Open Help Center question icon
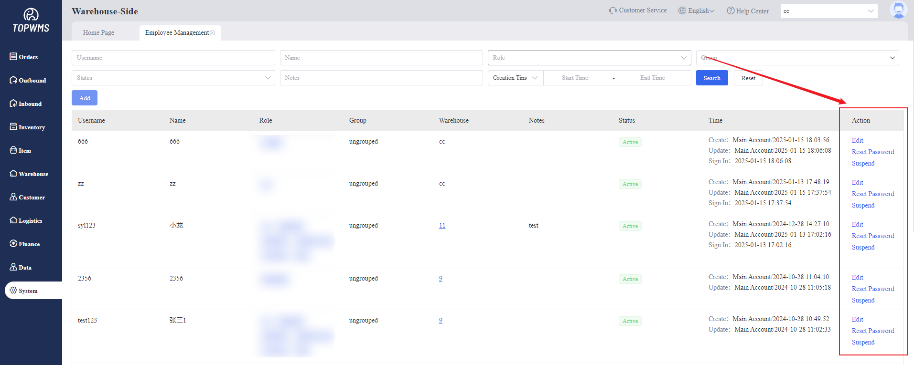The width and height of the screenshot is (914, 365). pos(731,10)
